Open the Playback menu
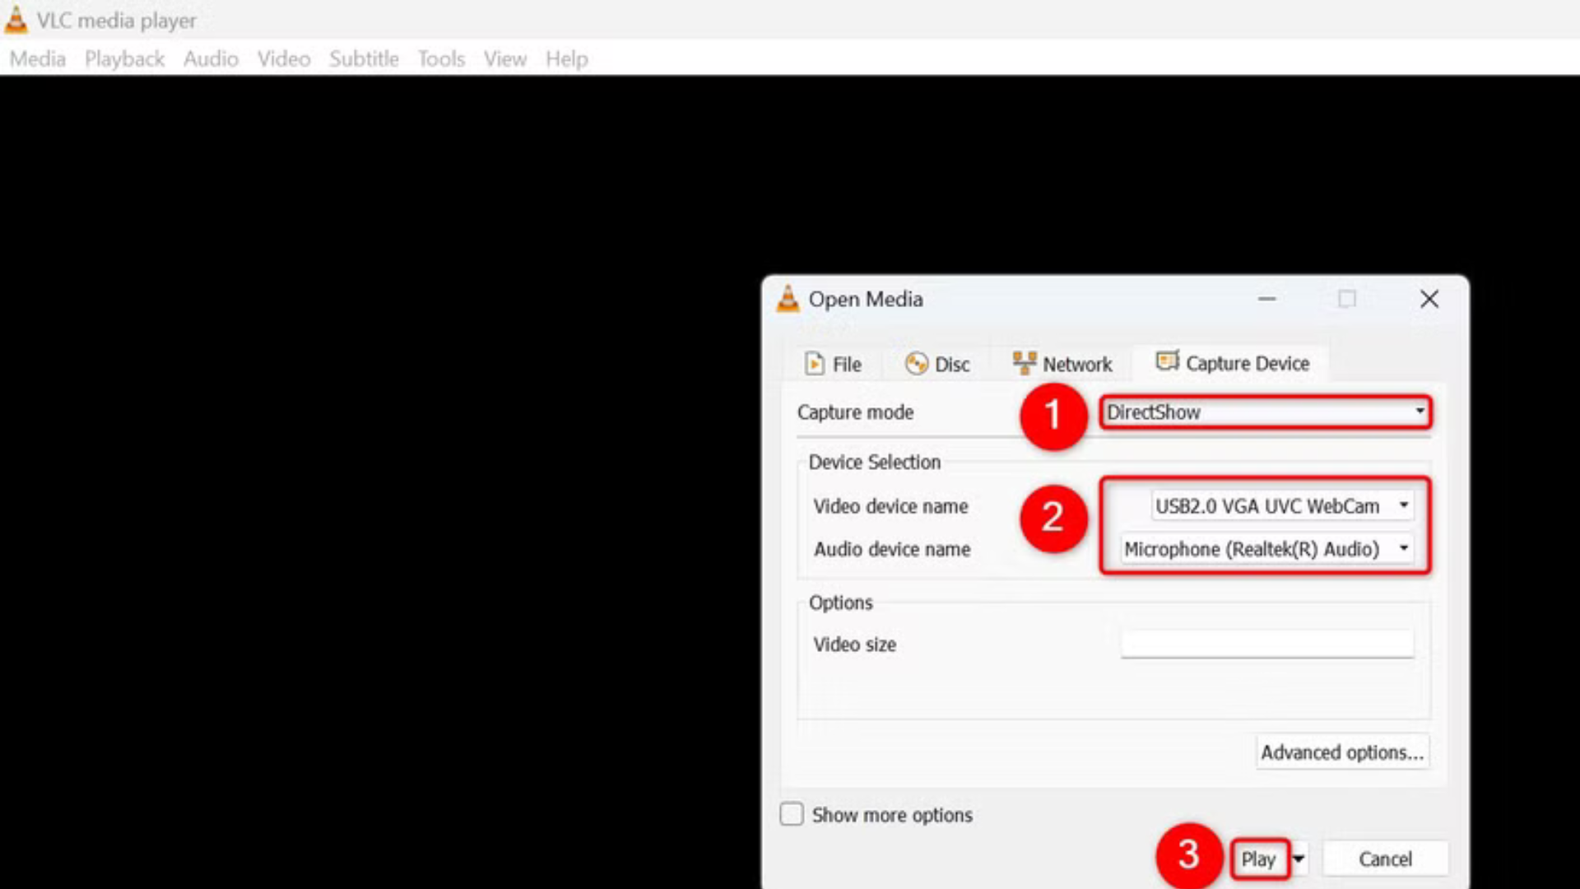The image size is (1580, 889). (x=124, y=58)
